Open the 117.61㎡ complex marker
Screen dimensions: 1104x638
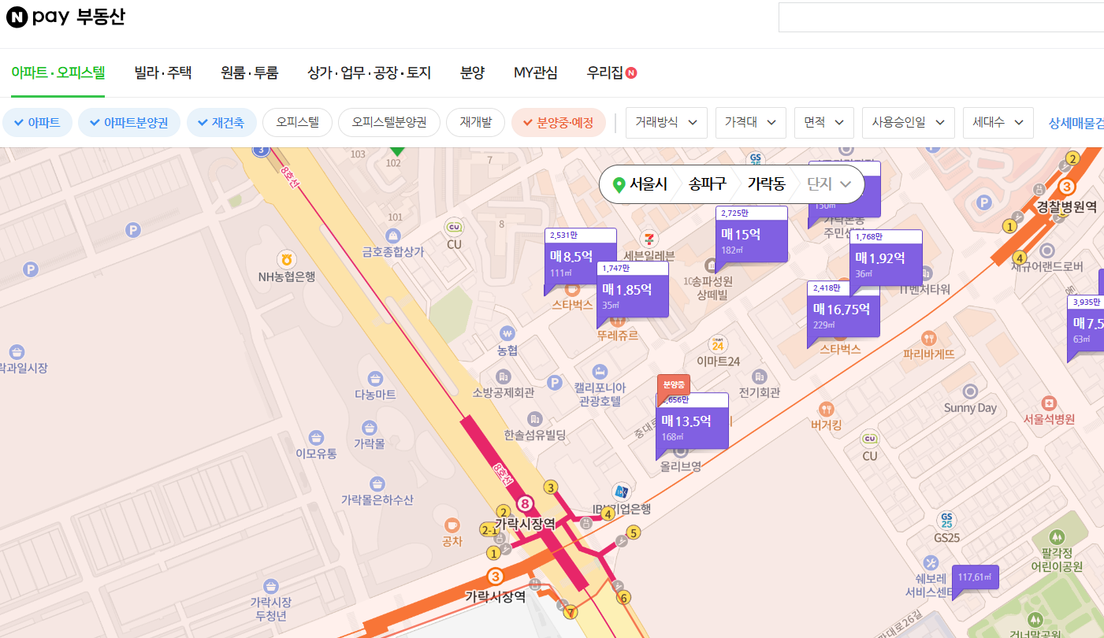(975, 577)
